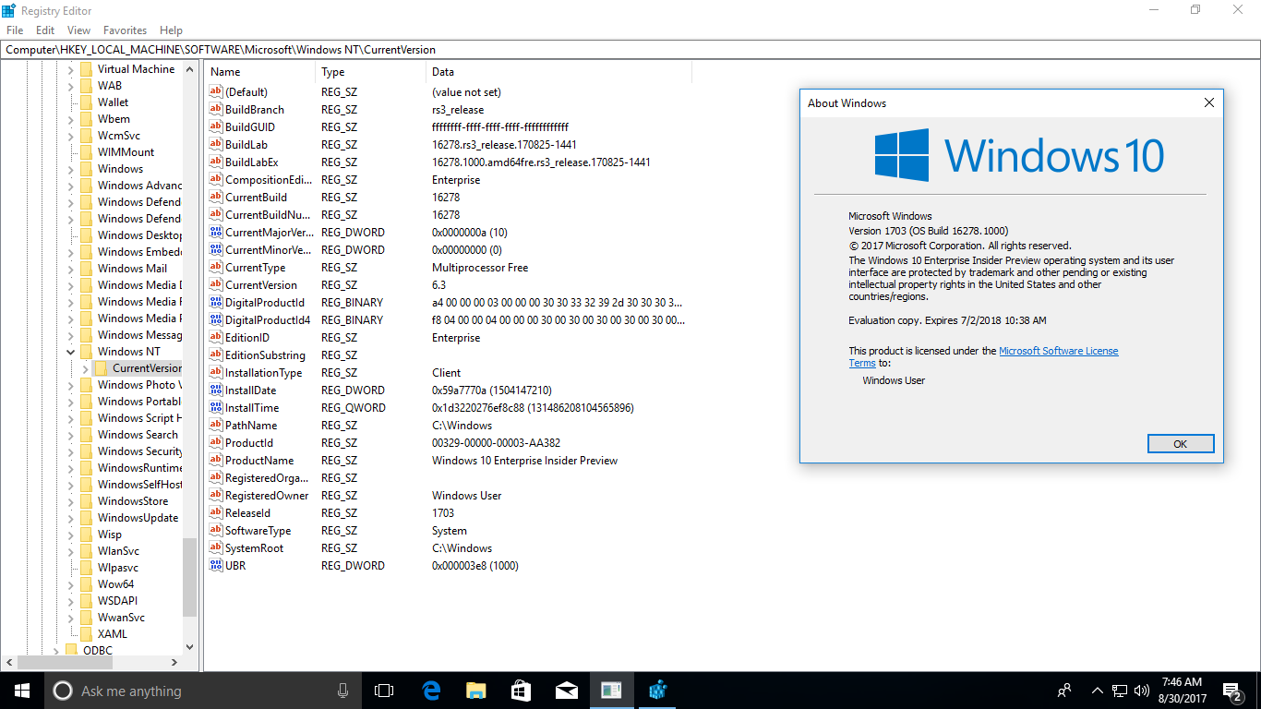Click the tree pane vertical scrollbar thumb

point(189,577)
